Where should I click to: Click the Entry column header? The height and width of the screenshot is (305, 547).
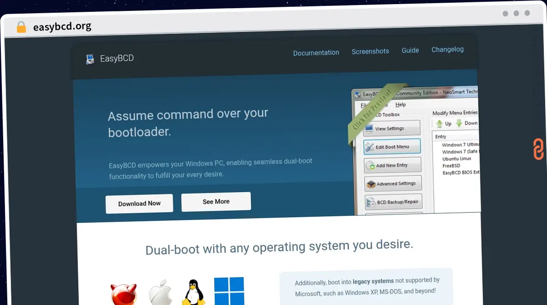point(441,137)
